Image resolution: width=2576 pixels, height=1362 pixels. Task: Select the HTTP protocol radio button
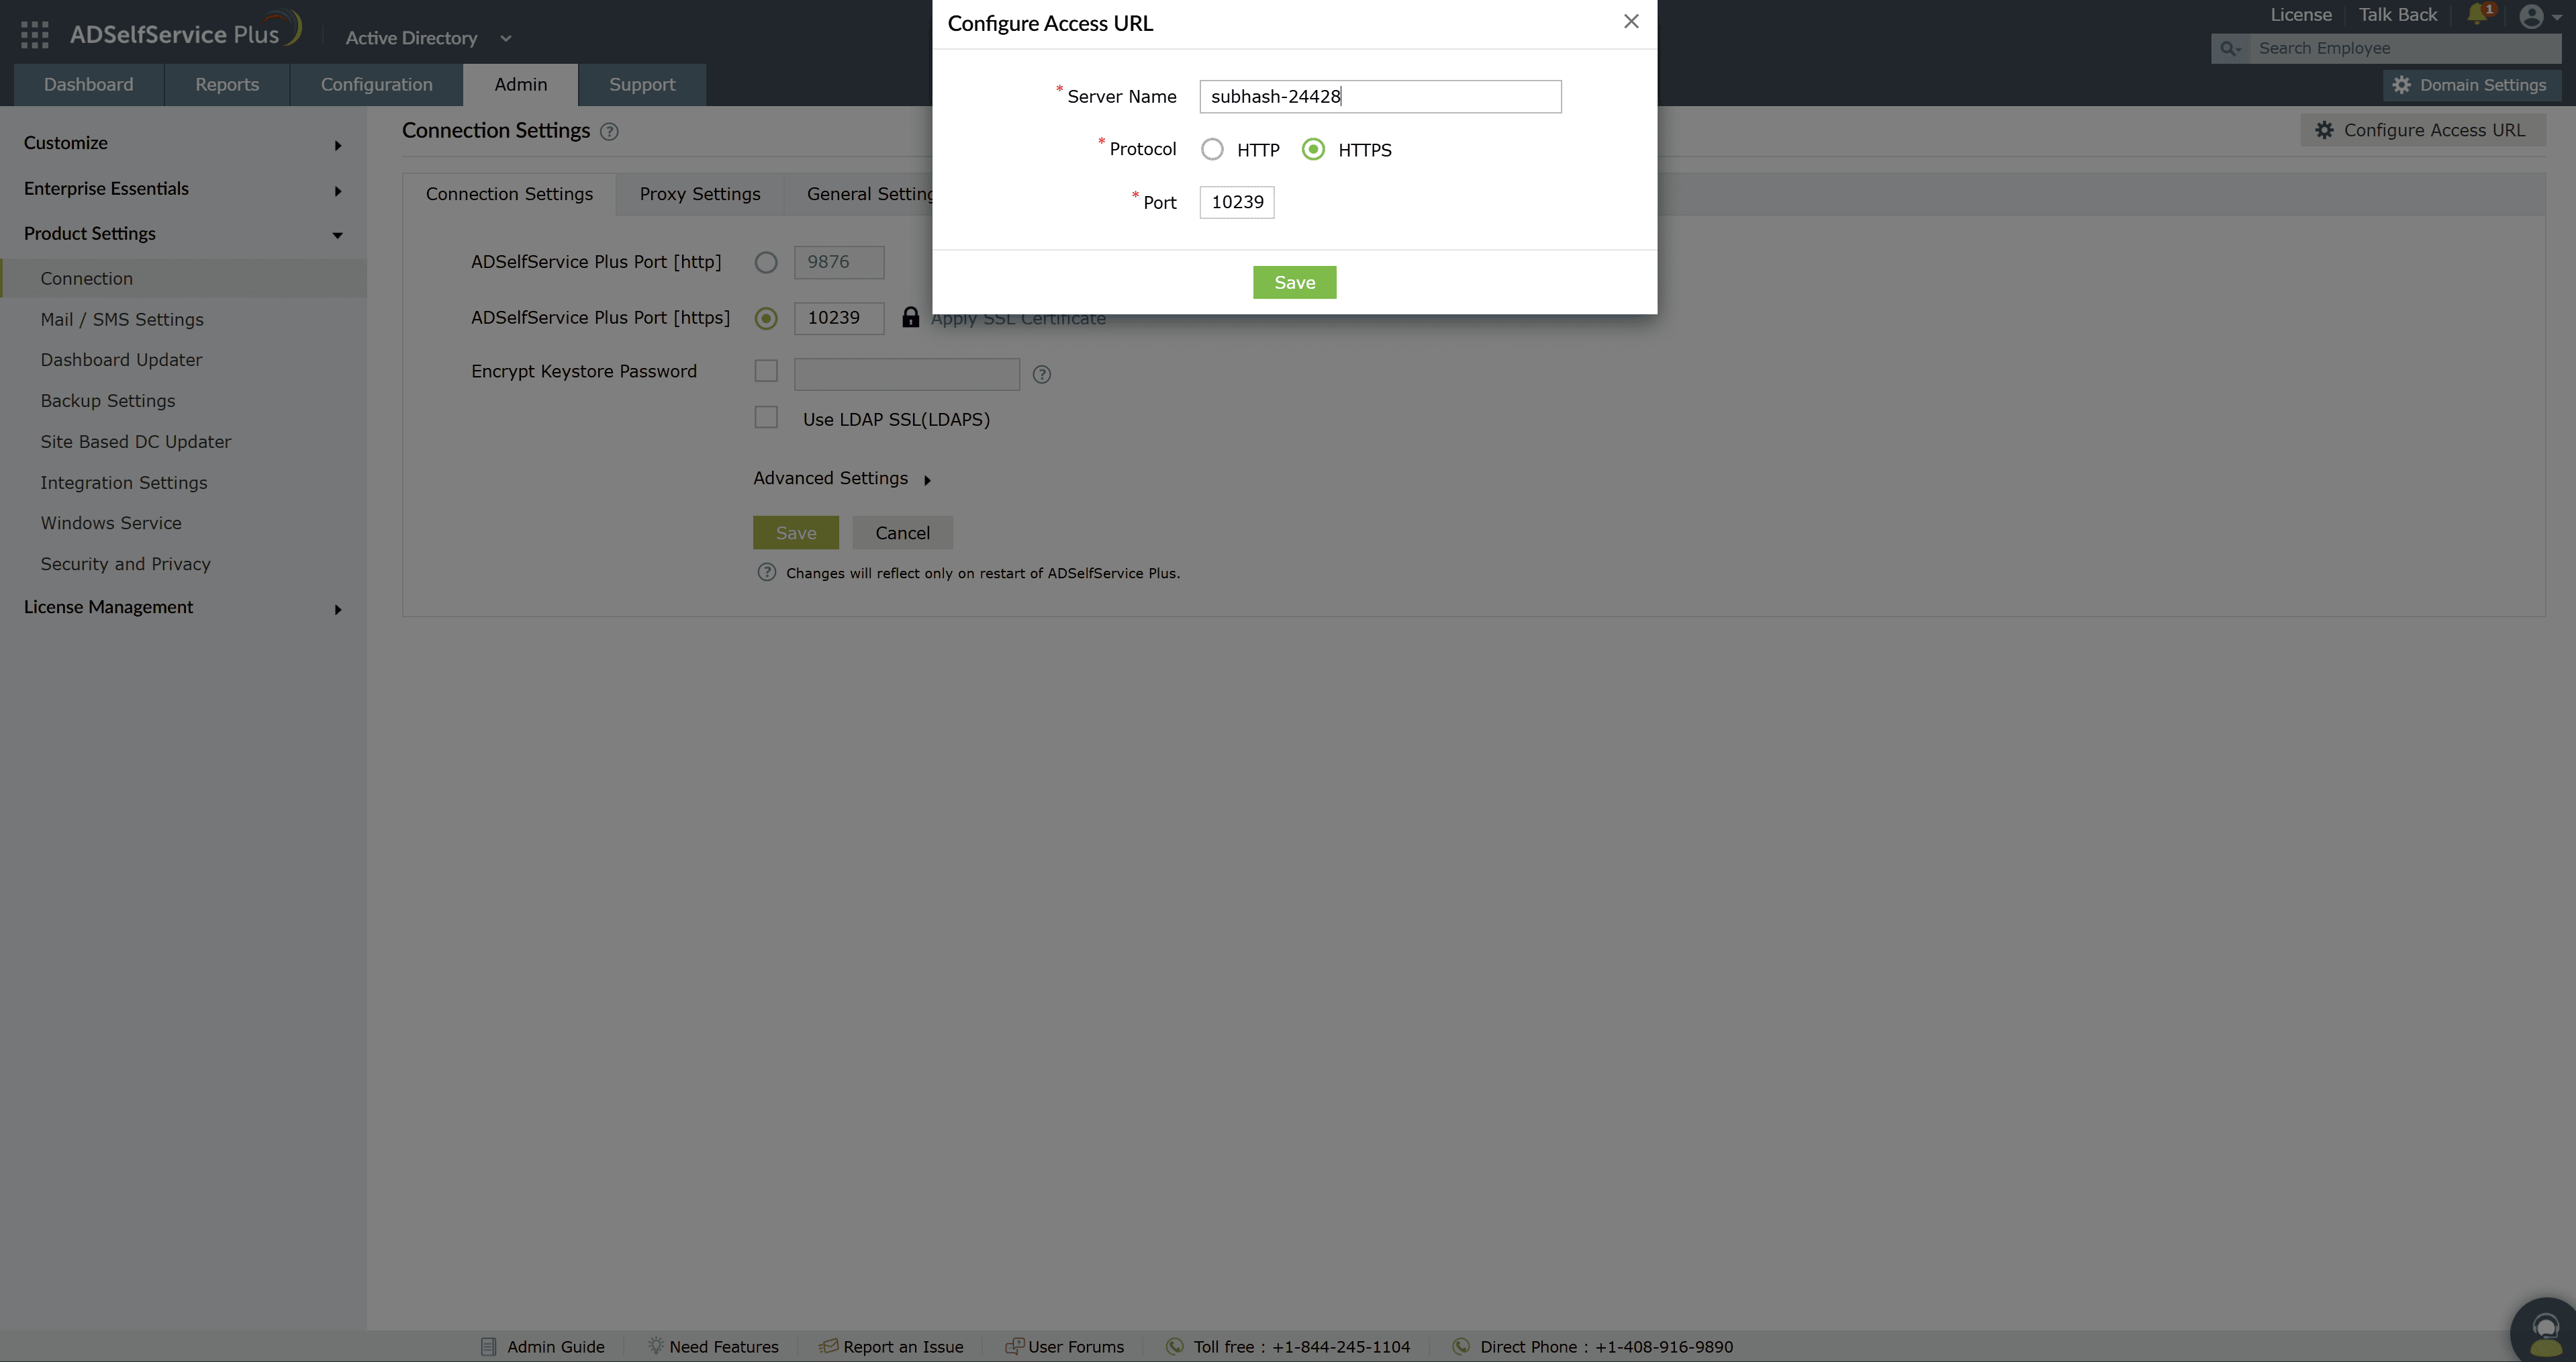tap(1212, 149)
